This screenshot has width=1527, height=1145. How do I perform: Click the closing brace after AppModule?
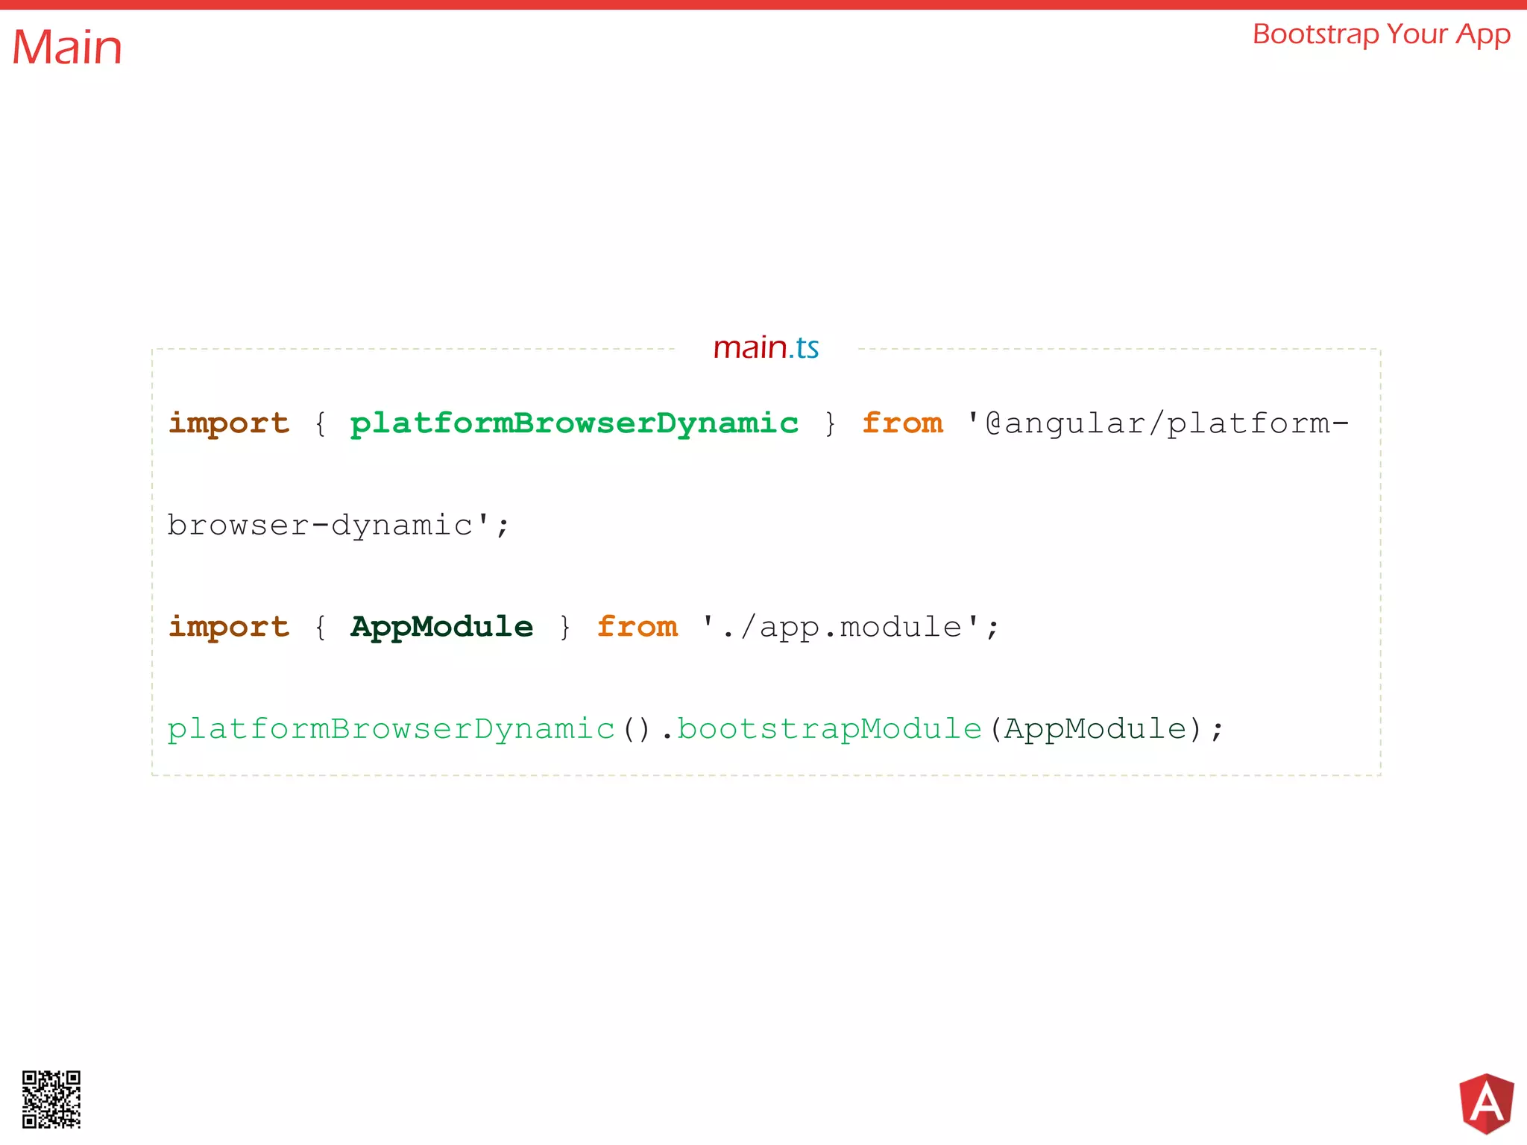(565, 627)
